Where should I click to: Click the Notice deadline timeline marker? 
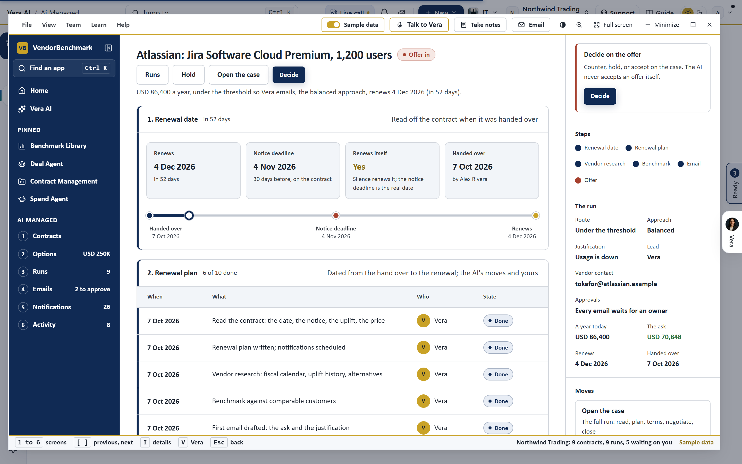click(x=336, y=216)
